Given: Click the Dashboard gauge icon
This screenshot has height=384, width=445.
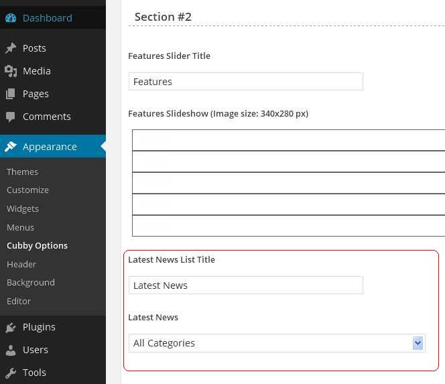Looking at the screenshot, I should (x=11, y=18).
